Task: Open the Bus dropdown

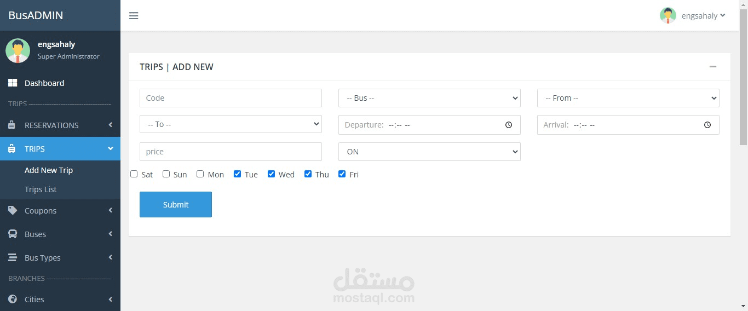Action: tap(429, 98)
